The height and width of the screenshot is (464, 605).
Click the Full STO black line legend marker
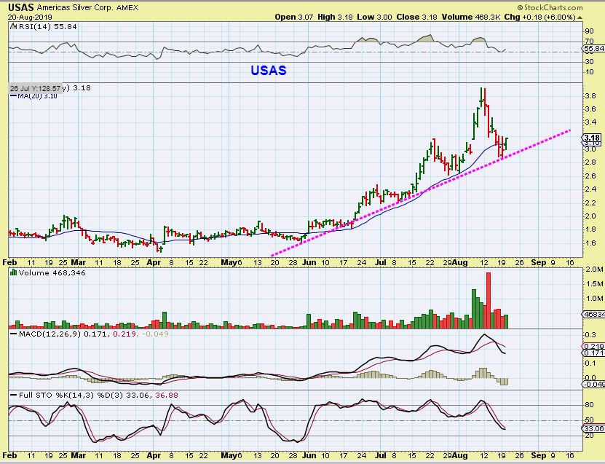13,396
